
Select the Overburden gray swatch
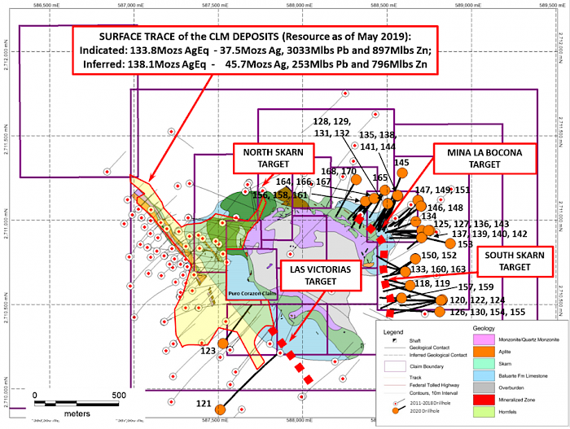click(484, 387)
